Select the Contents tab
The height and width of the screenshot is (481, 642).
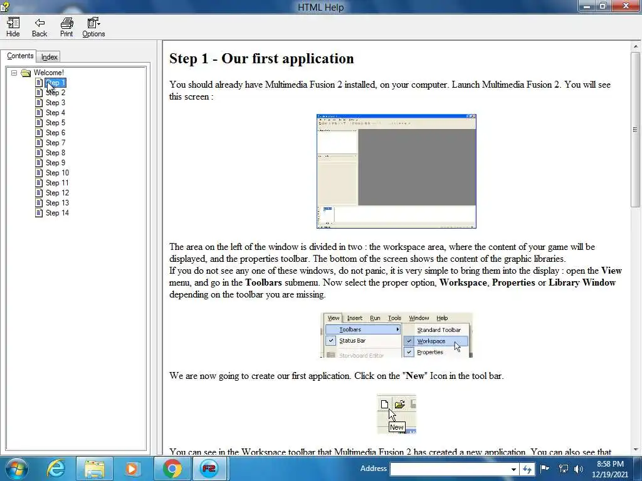20,56
